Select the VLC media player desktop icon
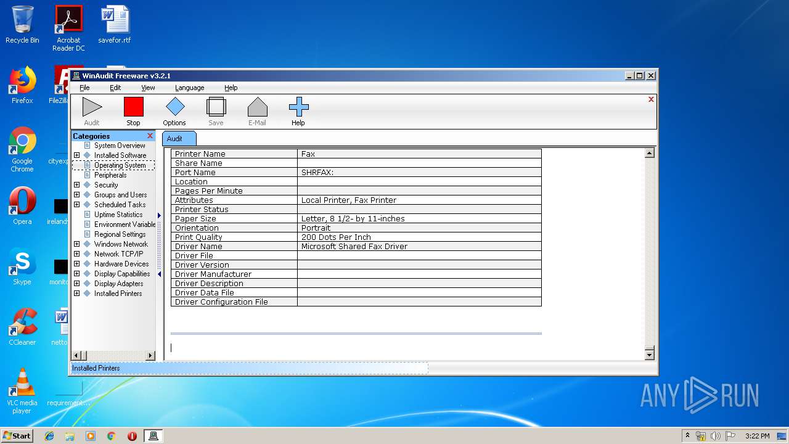Screen dimensions: 789x444 [22, 391]
